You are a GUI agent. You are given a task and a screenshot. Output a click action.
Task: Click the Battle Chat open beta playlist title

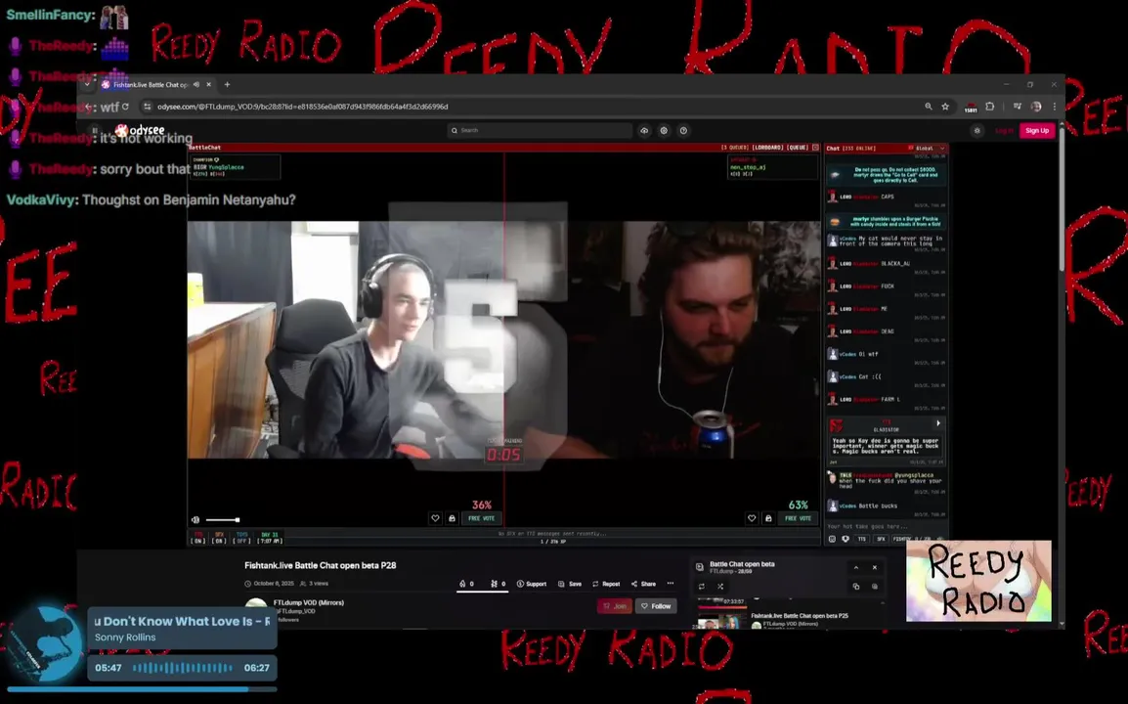tap(742, 564)
